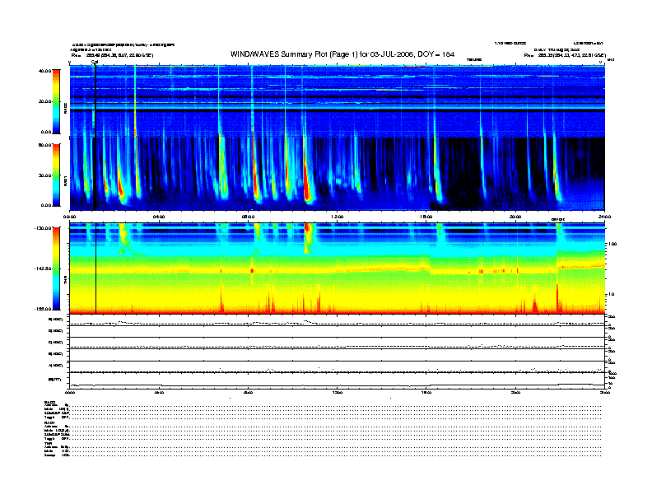Click the -155.00 label on TNR scale

click(44, 309)
